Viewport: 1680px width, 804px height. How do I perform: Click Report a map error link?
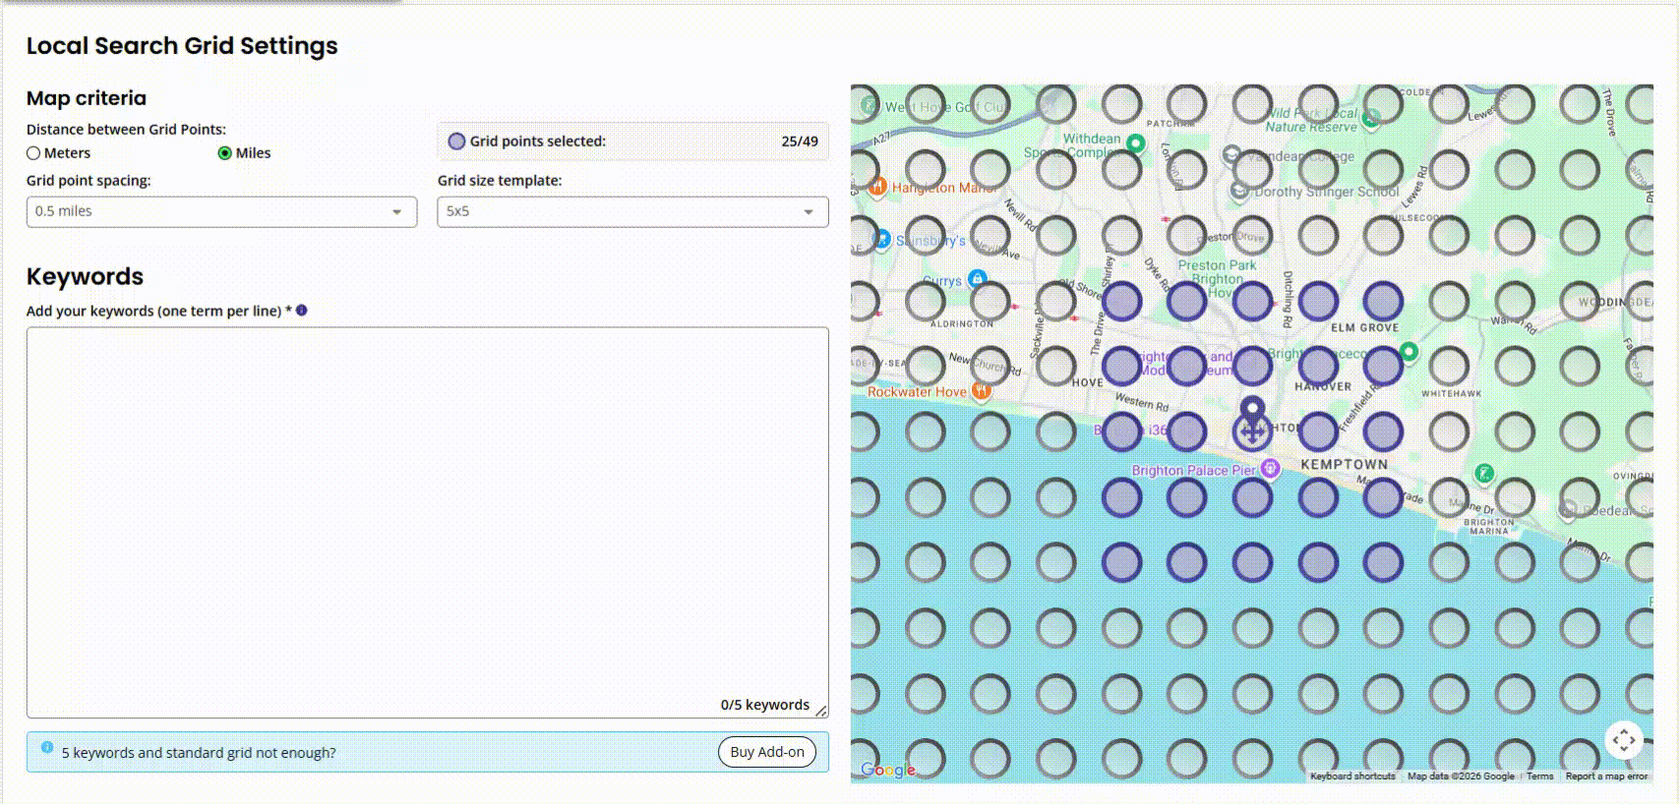1606,776
